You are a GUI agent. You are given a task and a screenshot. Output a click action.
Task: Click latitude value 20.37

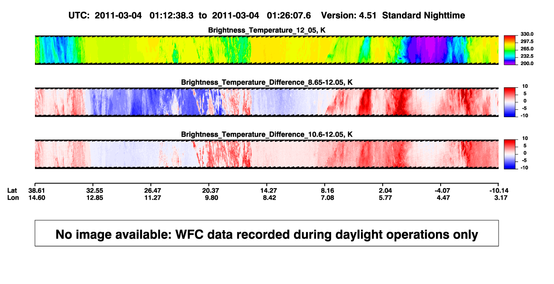(211, 190)
